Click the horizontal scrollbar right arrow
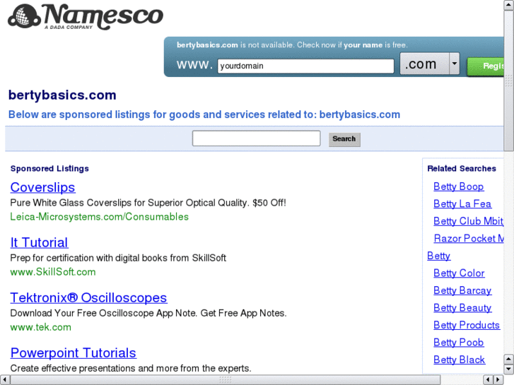The width and height of the screenshot is (514, 385). (498, 380)
